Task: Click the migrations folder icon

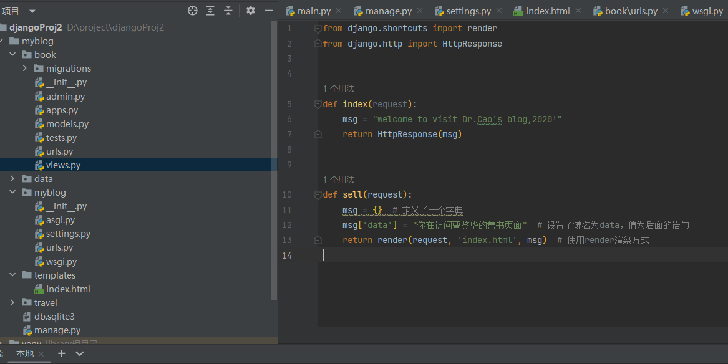Action: tap(39, 69)
